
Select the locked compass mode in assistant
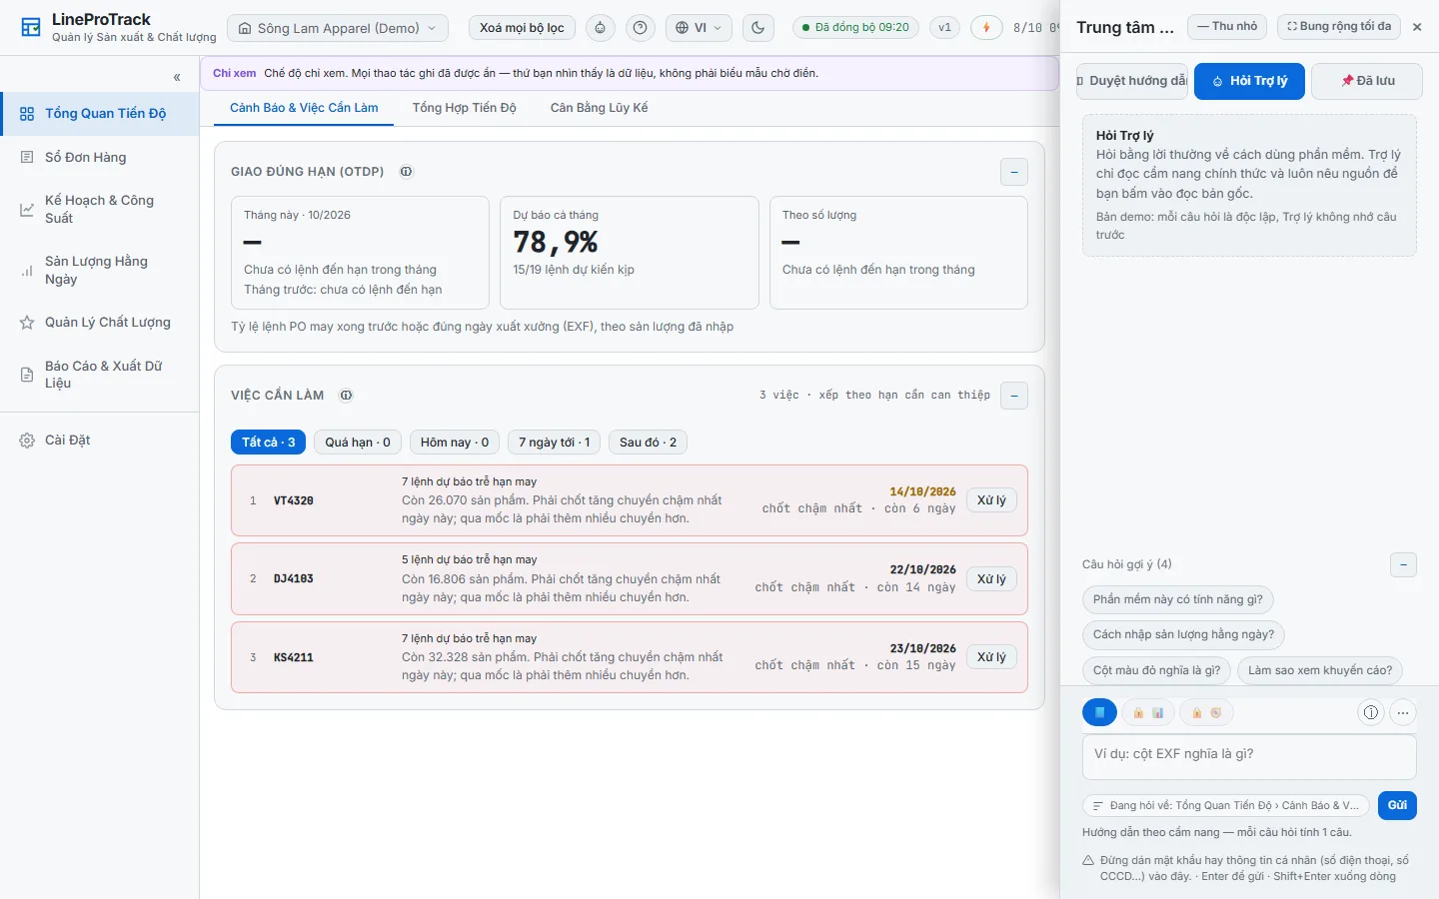pos(1206,712)
